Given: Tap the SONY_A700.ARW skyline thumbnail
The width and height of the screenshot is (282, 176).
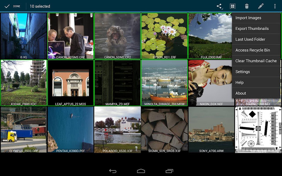Looking at the screenshot, I should pos(211,130).
